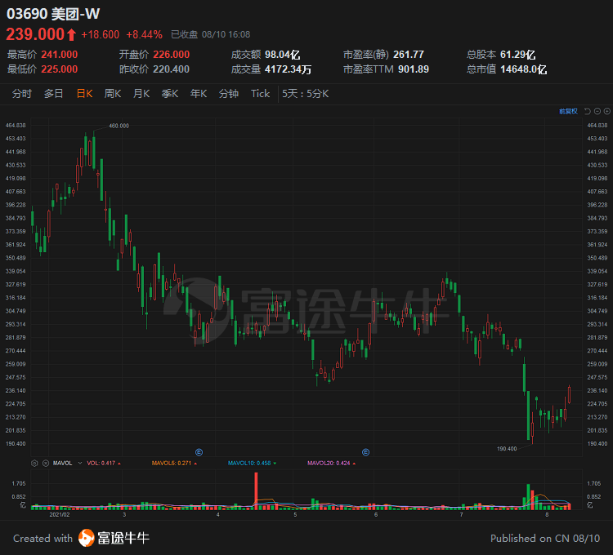Click the tall red volume spike bar
This screenshot has height=555, width=613.
pos(256,491)
